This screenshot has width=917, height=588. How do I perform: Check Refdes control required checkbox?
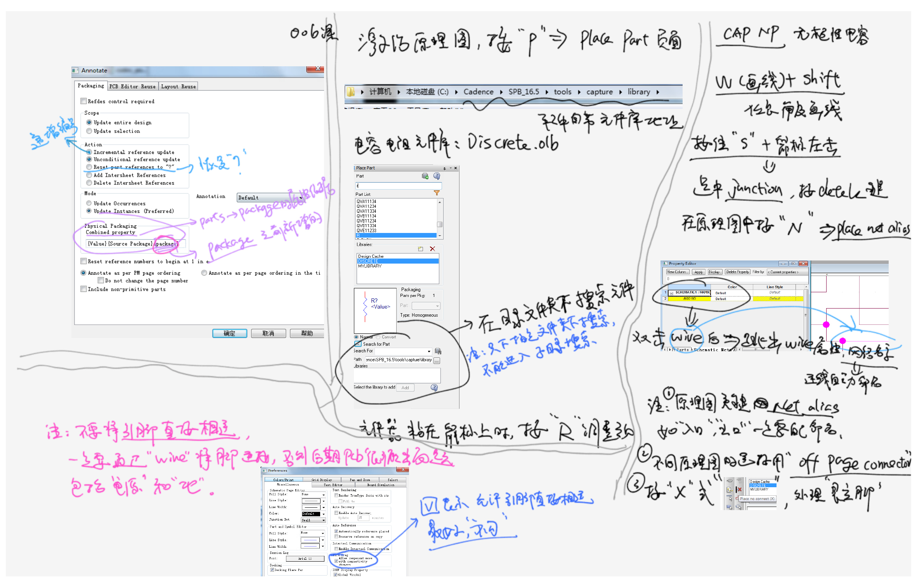click(83, 101)
